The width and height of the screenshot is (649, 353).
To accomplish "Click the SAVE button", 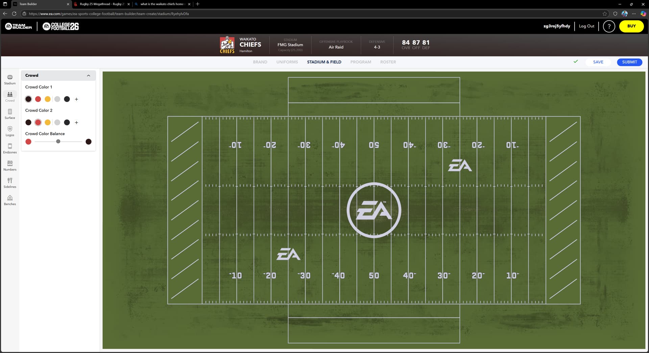I will 598,62.
